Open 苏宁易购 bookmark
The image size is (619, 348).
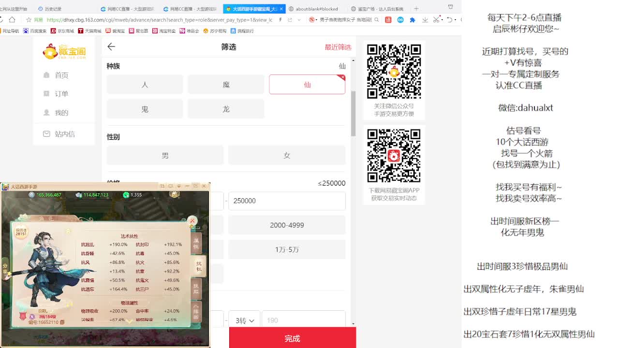click(215, 31)
